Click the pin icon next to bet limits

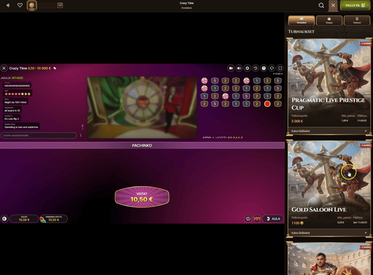coord(55,68)
